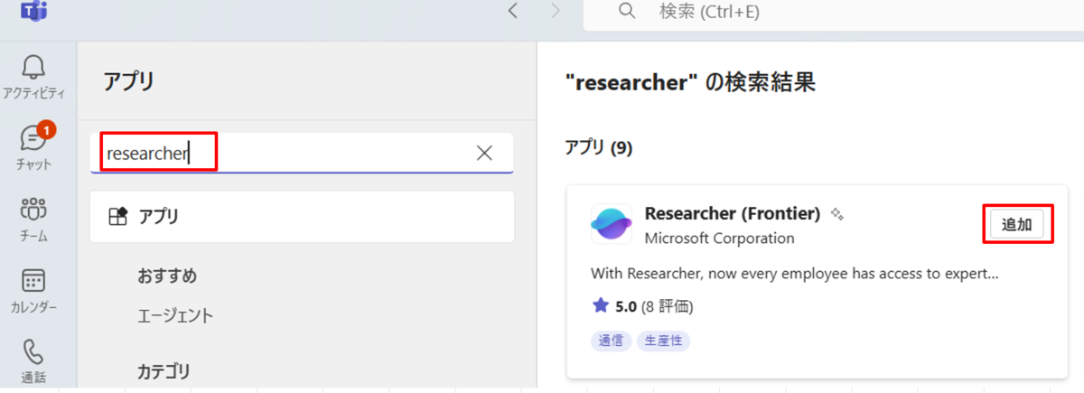Click the researcher app search field
This screenshot has width=1084, height=393.
pos(302,153)
